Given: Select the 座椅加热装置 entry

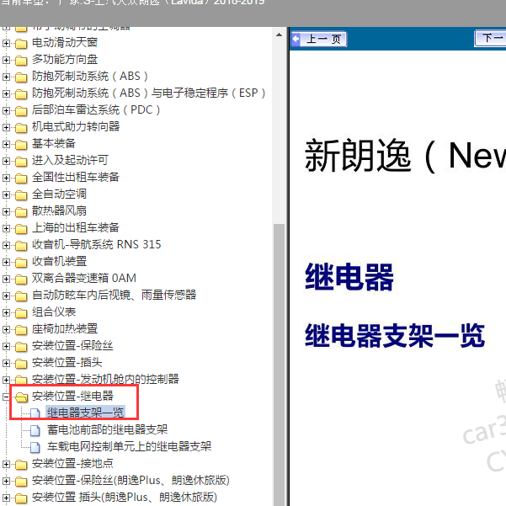Looking at the screenshot, I should 65,329.
